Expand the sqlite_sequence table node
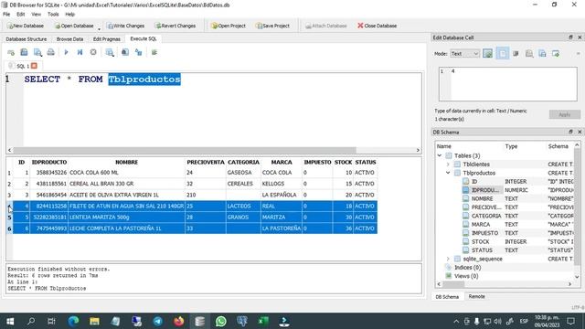This screenshot has width=585, height=329. pos(448,259)
